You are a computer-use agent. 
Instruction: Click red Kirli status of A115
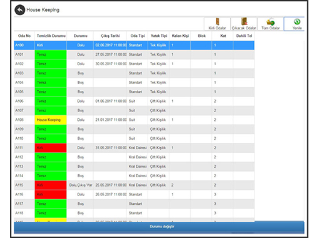coord(51,185)
